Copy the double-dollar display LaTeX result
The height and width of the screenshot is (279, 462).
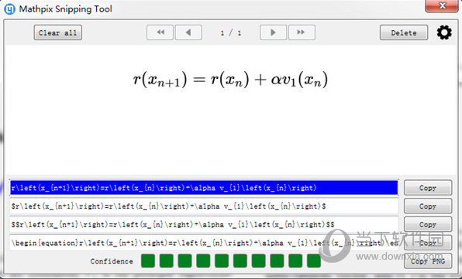click(x=428, y=225)
